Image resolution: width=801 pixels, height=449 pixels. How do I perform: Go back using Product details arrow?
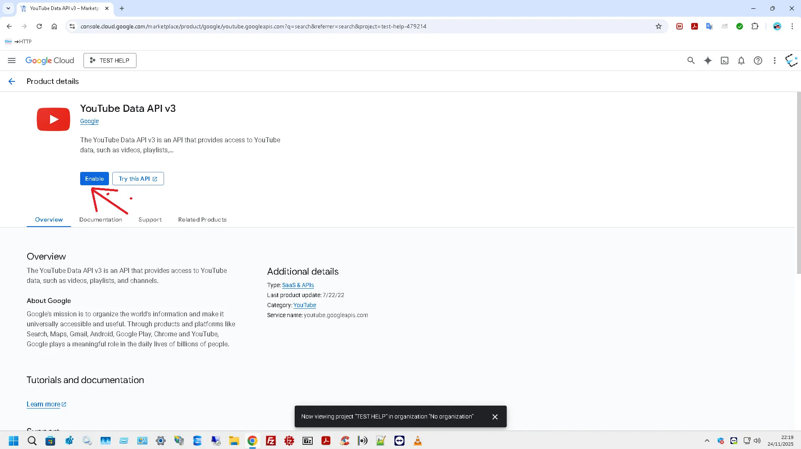(12, 81)
